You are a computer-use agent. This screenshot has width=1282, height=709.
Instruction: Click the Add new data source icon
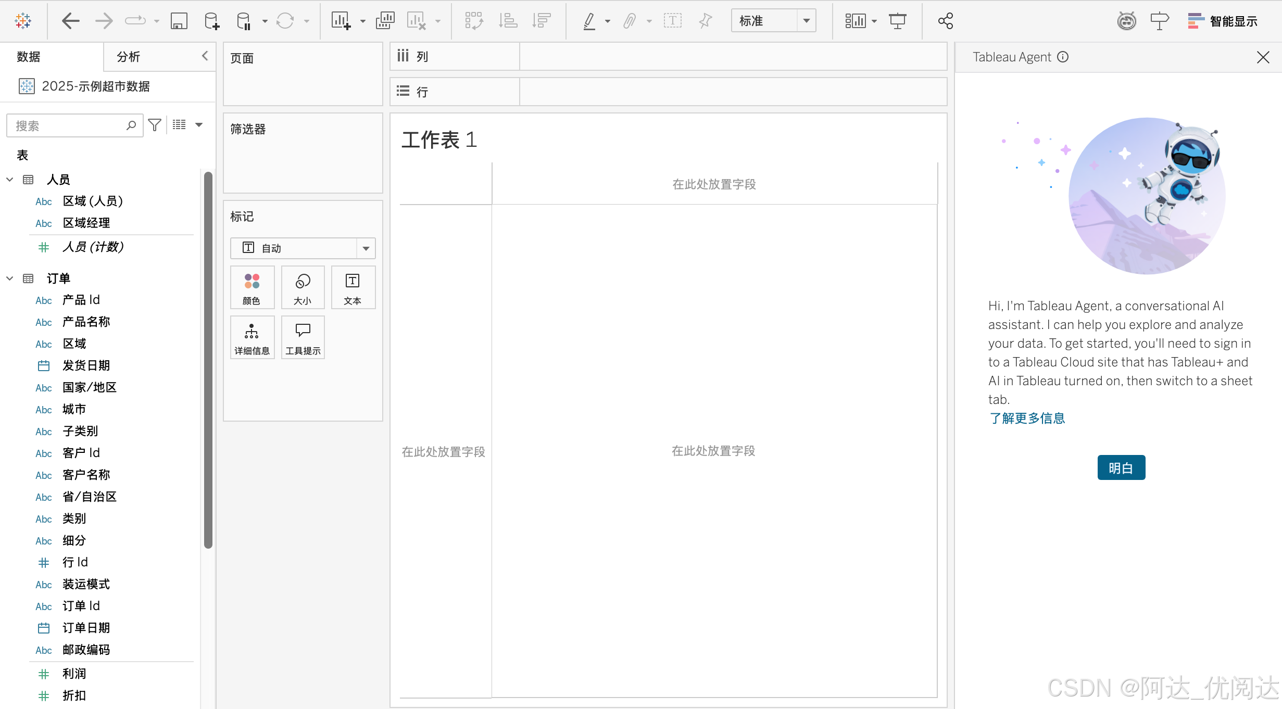(211, 21)
